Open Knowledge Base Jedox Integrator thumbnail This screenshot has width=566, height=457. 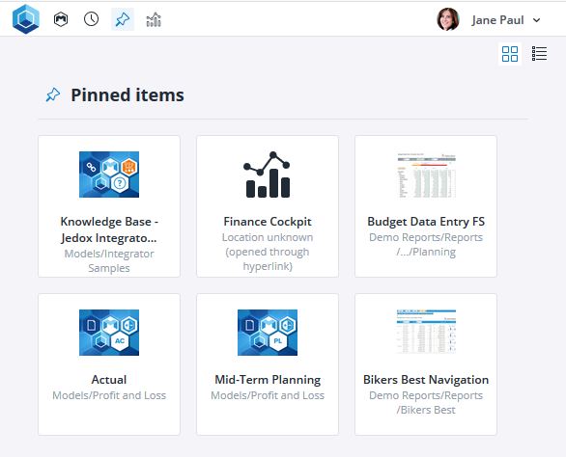[109, 175]
